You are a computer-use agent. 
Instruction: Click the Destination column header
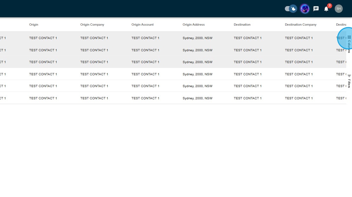(242, 25)
